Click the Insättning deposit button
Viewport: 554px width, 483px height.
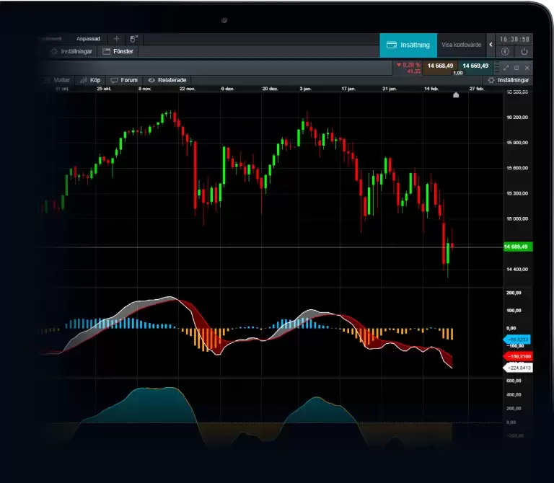tap(408, 45)
